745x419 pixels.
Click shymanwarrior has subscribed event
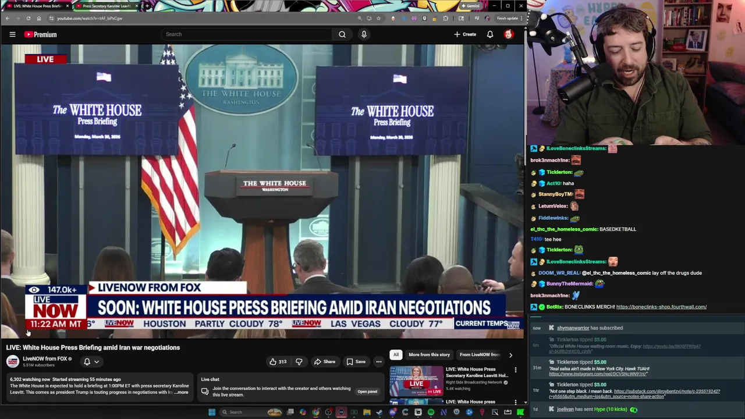click(x=590, y=328)
